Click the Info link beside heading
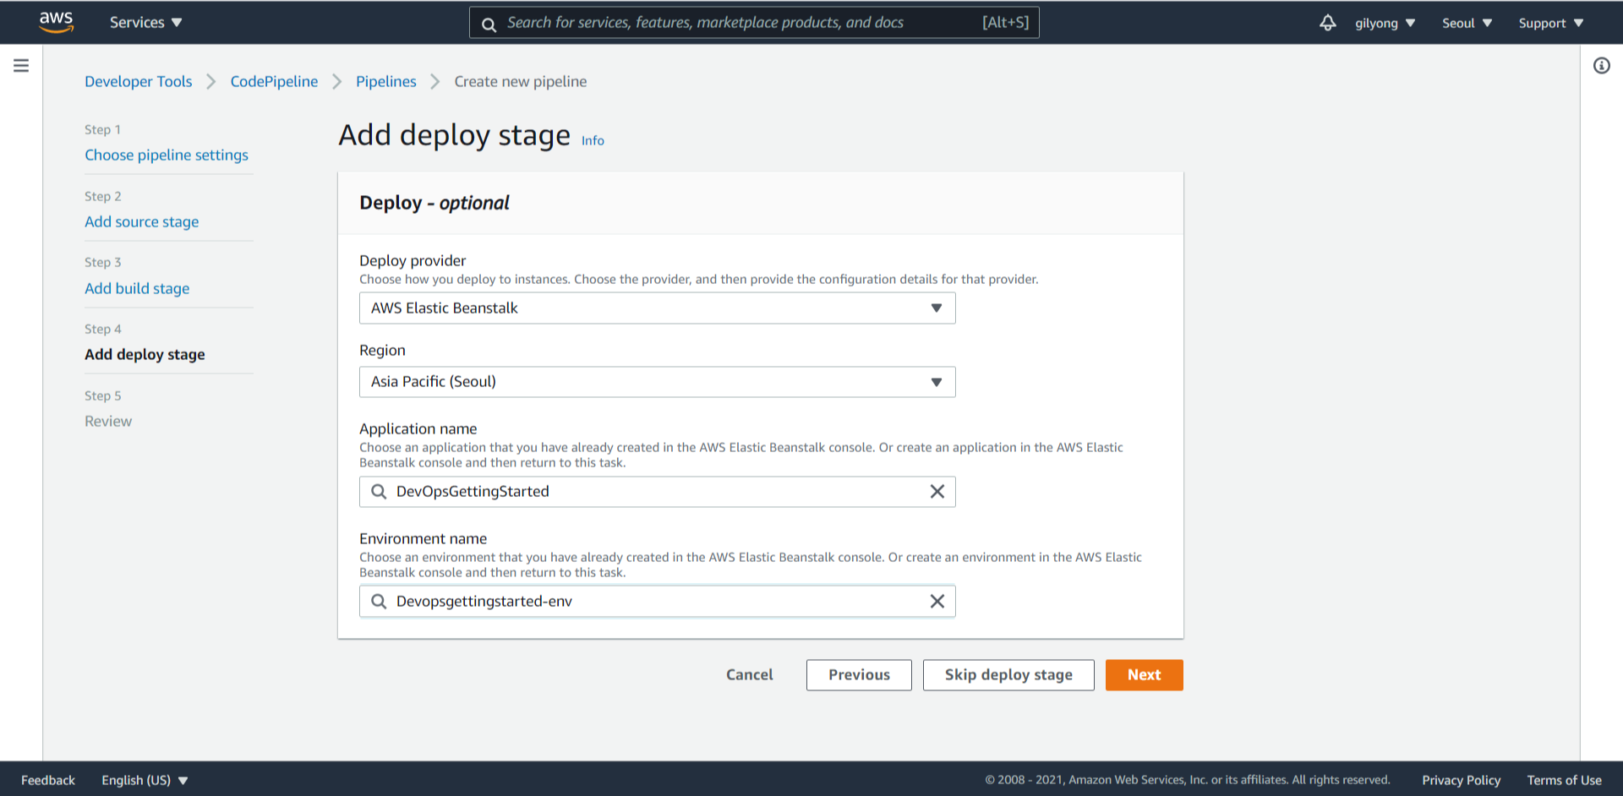 [593, 140]
